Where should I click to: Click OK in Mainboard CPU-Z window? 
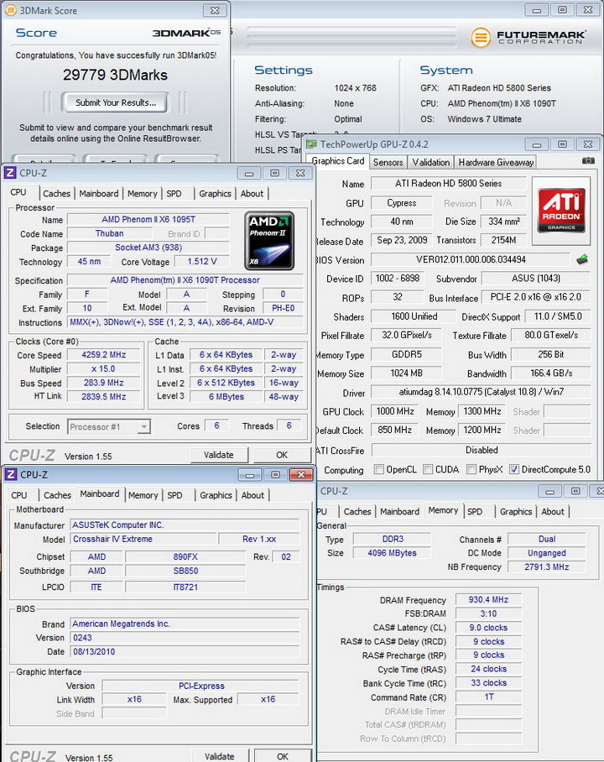coord(283,755)
